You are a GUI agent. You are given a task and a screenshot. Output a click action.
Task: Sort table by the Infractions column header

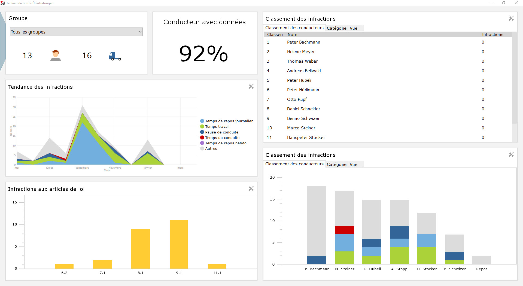pyautogui.click(x=492, y=34)
